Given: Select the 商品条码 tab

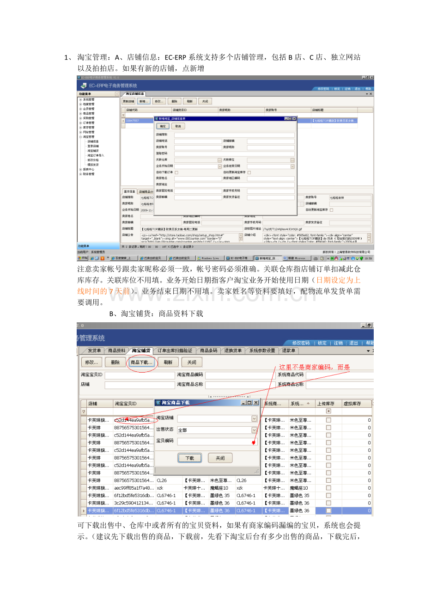Looking at the screenshot, I should click(209, 350).
